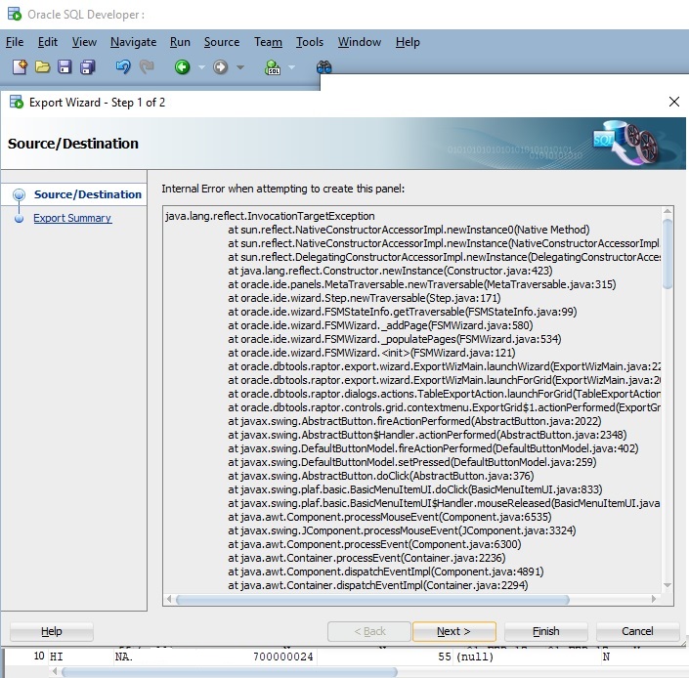Open the Tools menu
This screenshot has width=689, height=678.
tap(310, 42)
